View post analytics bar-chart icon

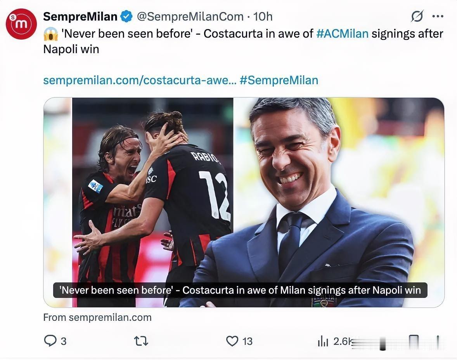(x=323, y=341)
